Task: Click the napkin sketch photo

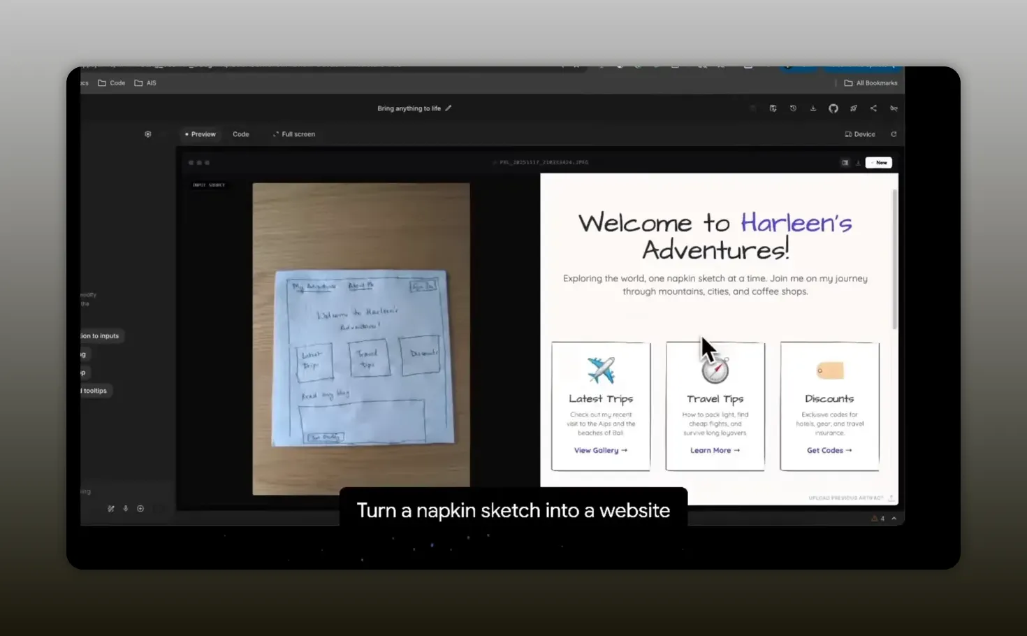Action: (x=361, y=339)
